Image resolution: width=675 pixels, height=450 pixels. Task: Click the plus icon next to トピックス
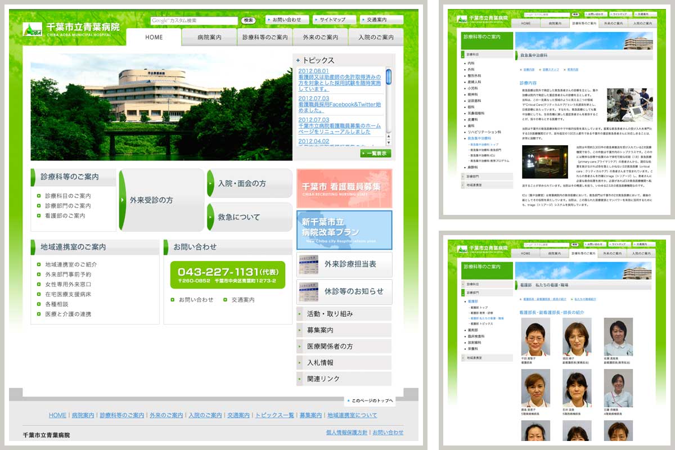click(x=298, y=60)
